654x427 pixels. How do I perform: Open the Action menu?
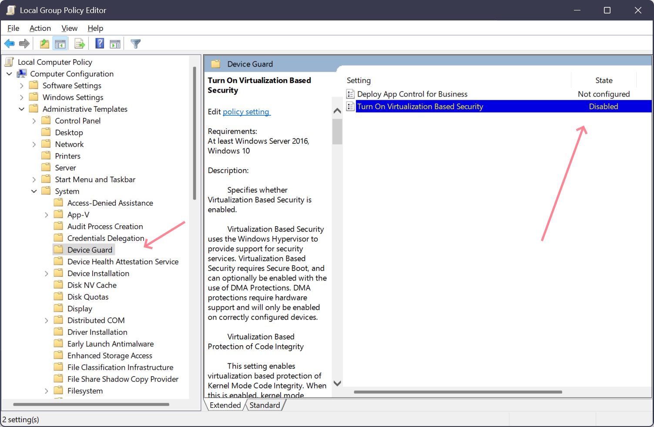click(40, 28)
